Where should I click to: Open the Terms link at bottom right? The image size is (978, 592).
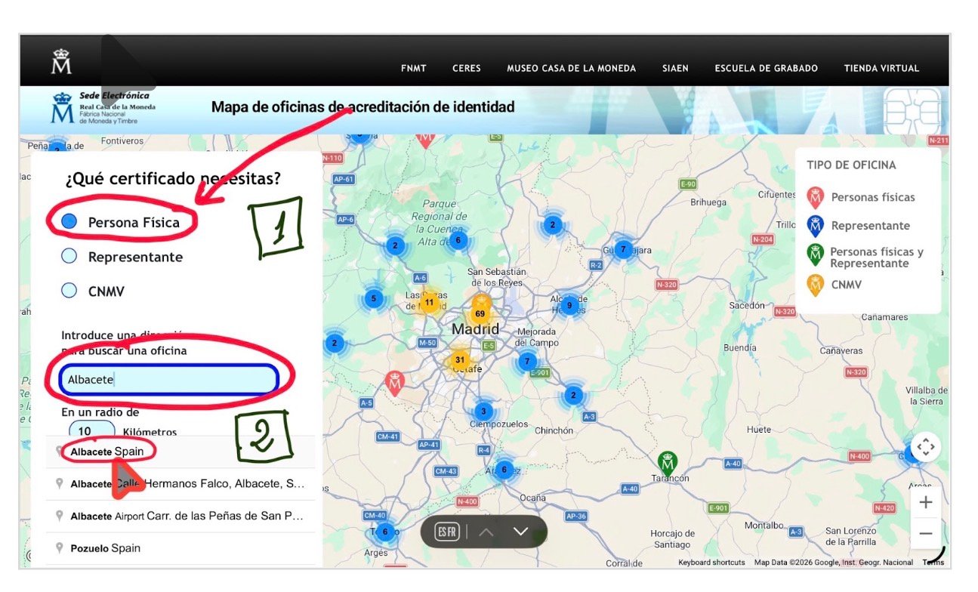(x=933, y=562)
